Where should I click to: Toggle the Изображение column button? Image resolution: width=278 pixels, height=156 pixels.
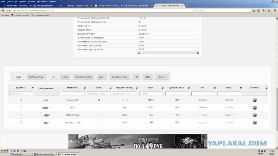tap(36, 77)
